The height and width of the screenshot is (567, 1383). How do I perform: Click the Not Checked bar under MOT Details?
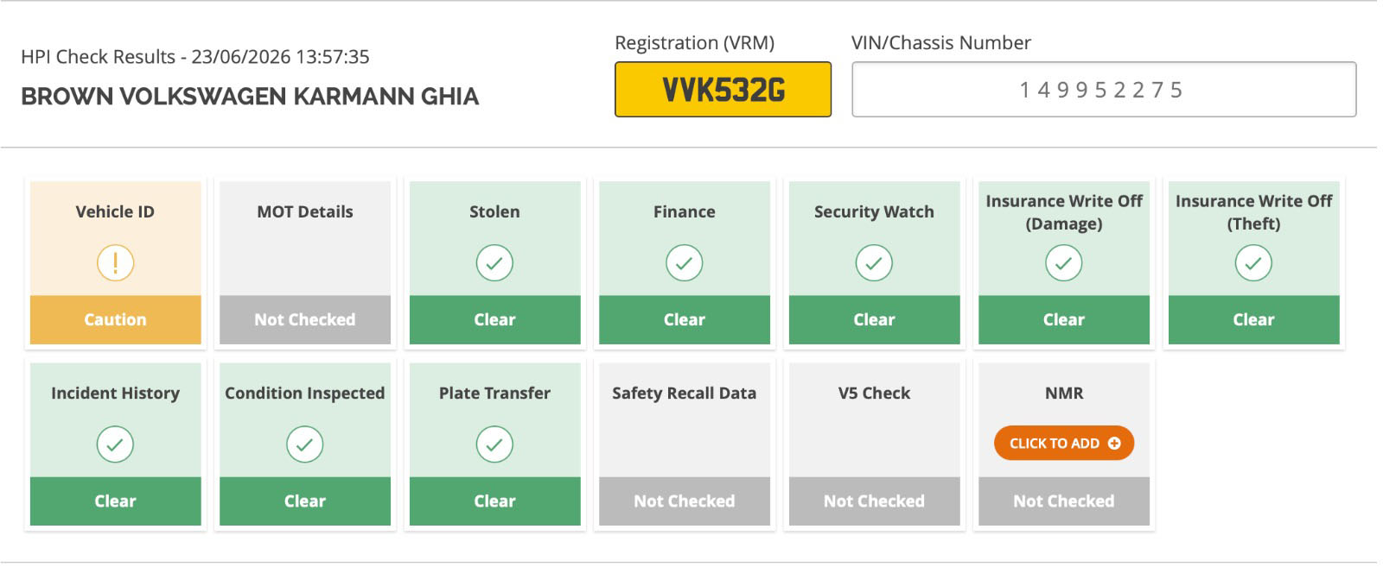[305, 319]
